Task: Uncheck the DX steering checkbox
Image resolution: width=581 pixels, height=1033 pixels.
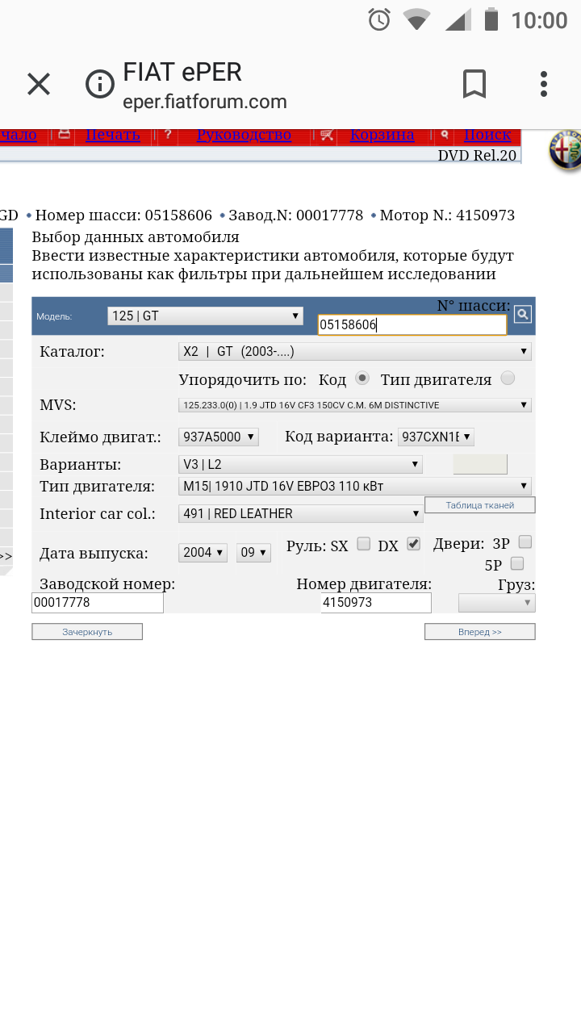Action: pos(414,544)
